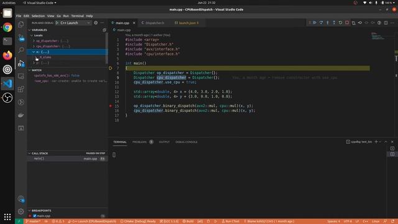Click the Split Editor icon

point(386,23)
